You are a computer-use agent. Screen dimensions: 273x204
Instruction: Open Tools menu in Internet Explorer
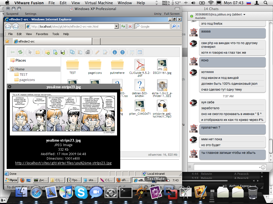pyautogui.click(x=56, y=34)
